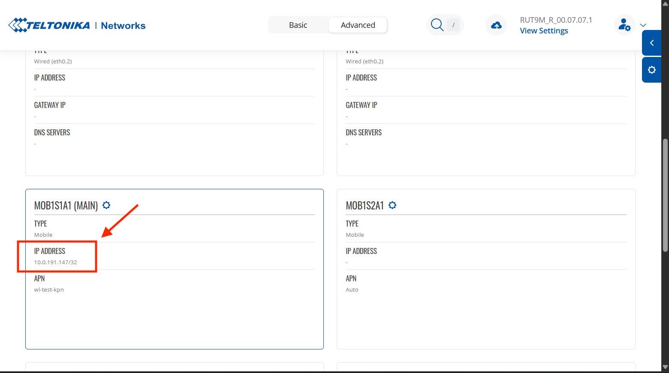Click gear icon next to MOB1S1A1 (MAIN)

pyautogui.click(x=106, y=205)
